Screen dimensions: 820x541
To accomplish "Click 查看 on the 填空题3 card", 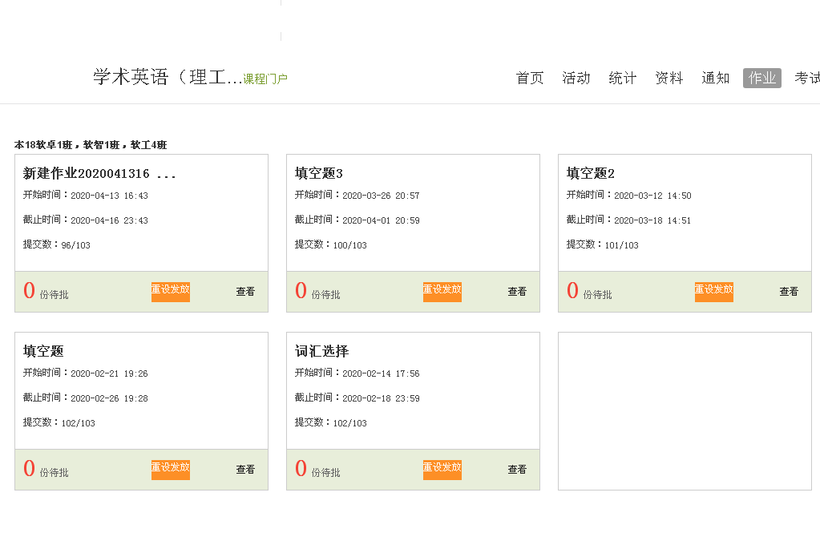I will point(517,292).
